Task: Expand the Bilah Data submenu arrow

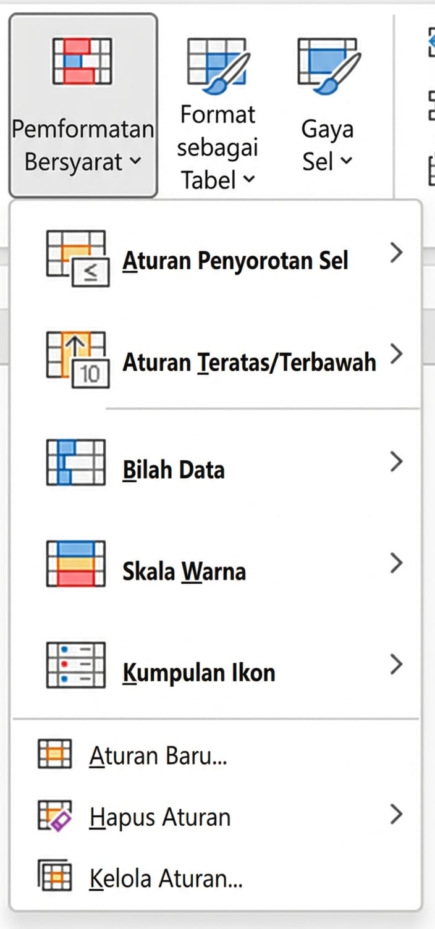Action: coord(397,461)
